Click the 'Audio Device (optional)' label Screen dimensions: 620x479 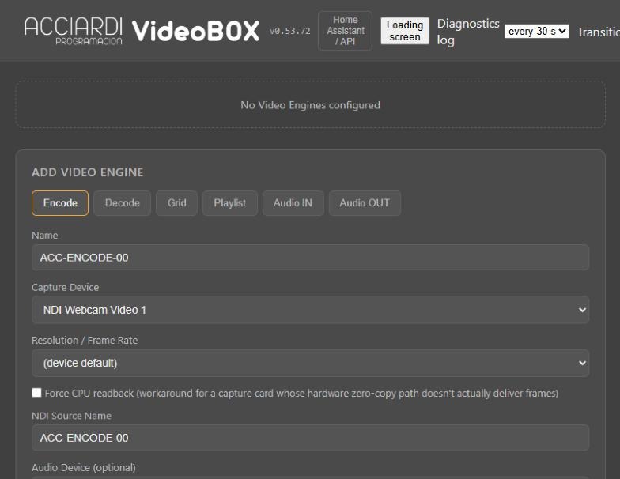(84, 468)
